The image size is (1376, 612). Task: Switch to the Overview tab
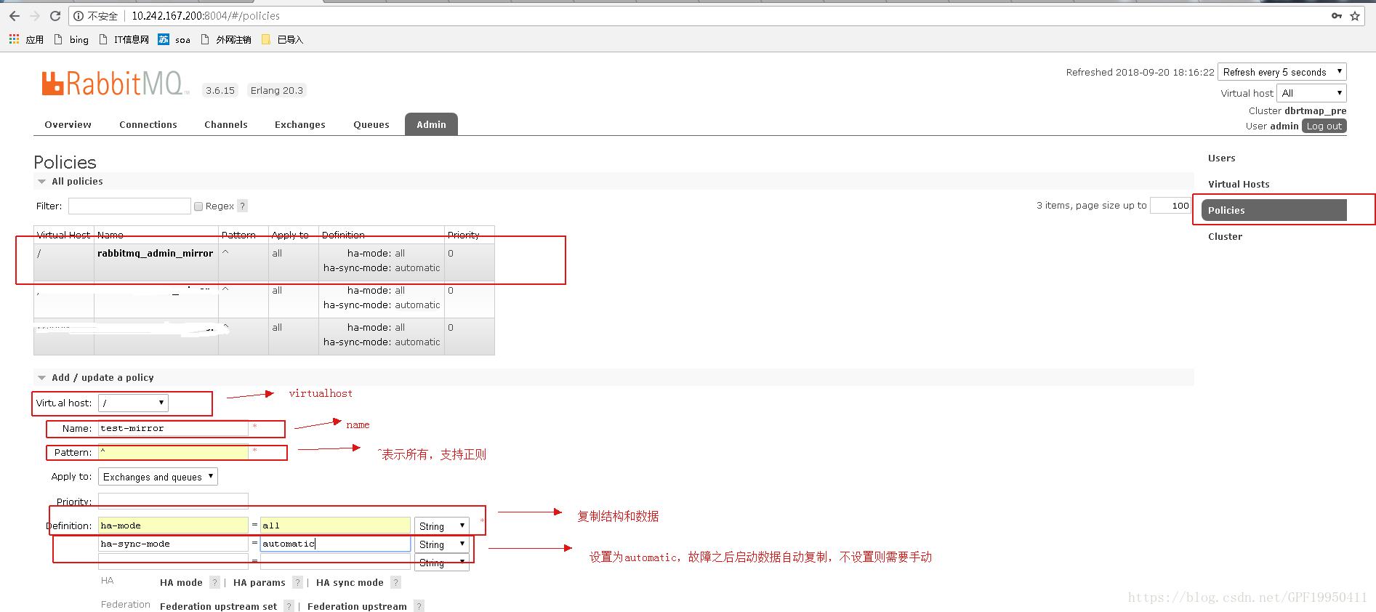coord(68,124)
